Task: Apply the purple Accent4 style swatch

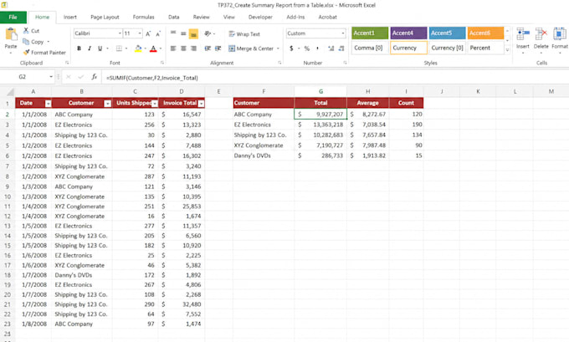Action: click(408, 33)
